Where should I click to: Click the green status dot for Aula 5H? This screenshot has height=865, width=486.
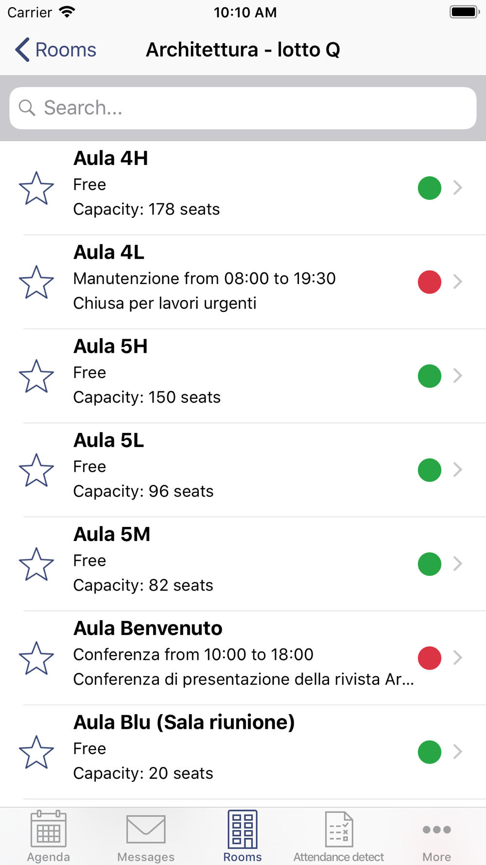430,376
